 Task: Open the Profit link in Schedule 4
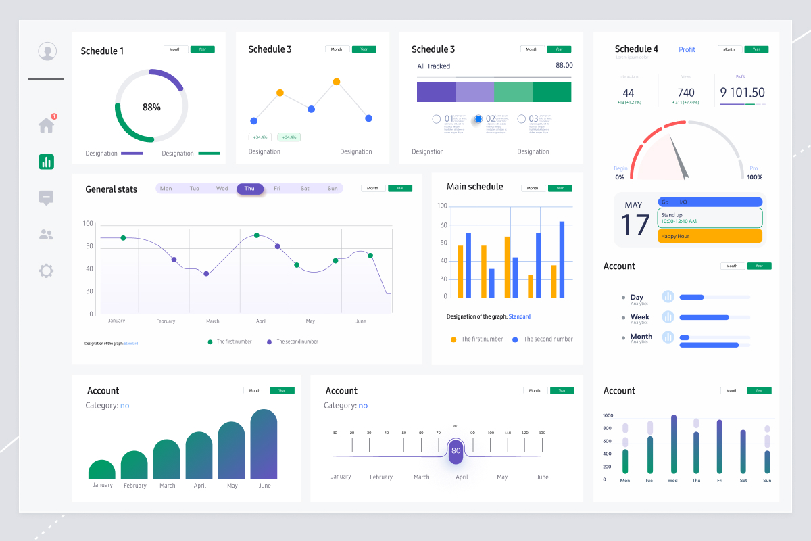[x=687, y=49]
